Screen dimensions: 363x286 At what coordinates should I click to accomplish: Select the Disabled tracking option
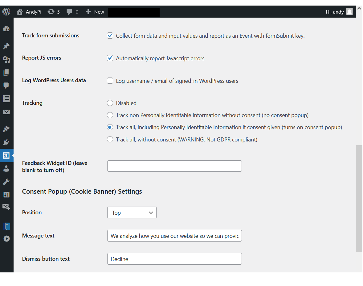tap(110, 103)
